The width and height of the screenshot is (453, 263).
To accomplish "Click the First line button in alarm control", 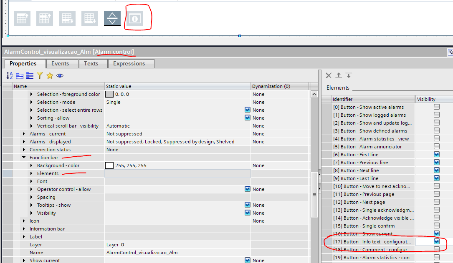I will (22, 19).
